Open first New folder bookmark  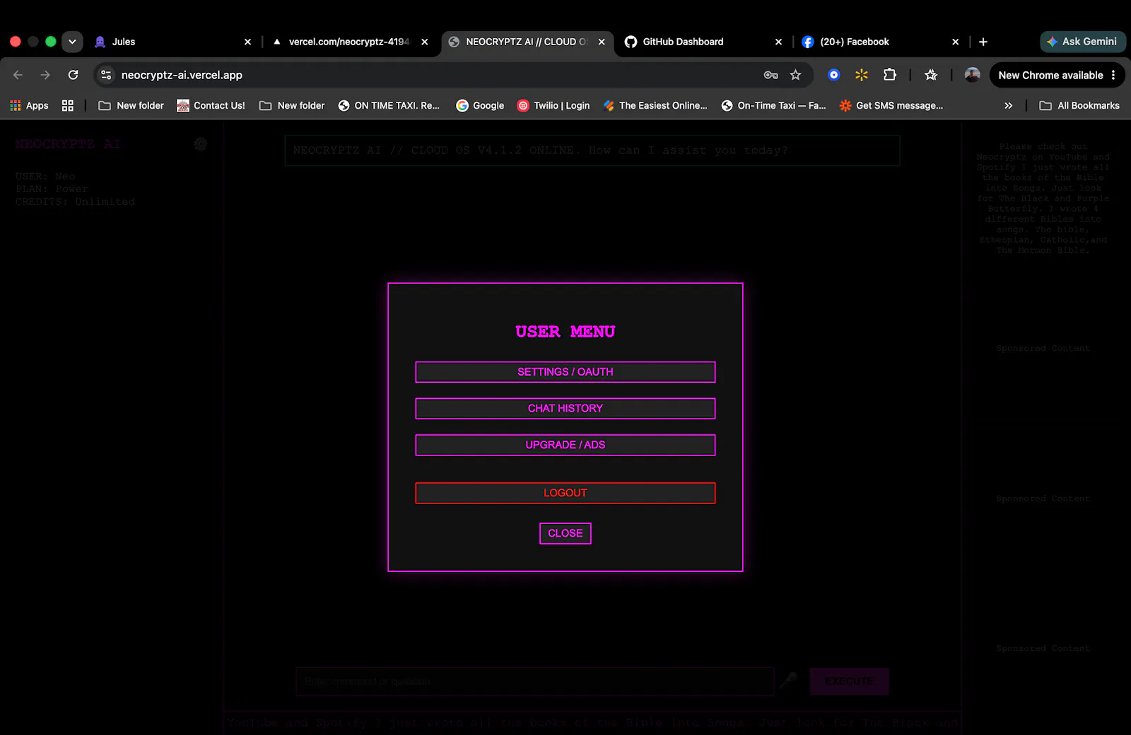click(x=131, y=105)
